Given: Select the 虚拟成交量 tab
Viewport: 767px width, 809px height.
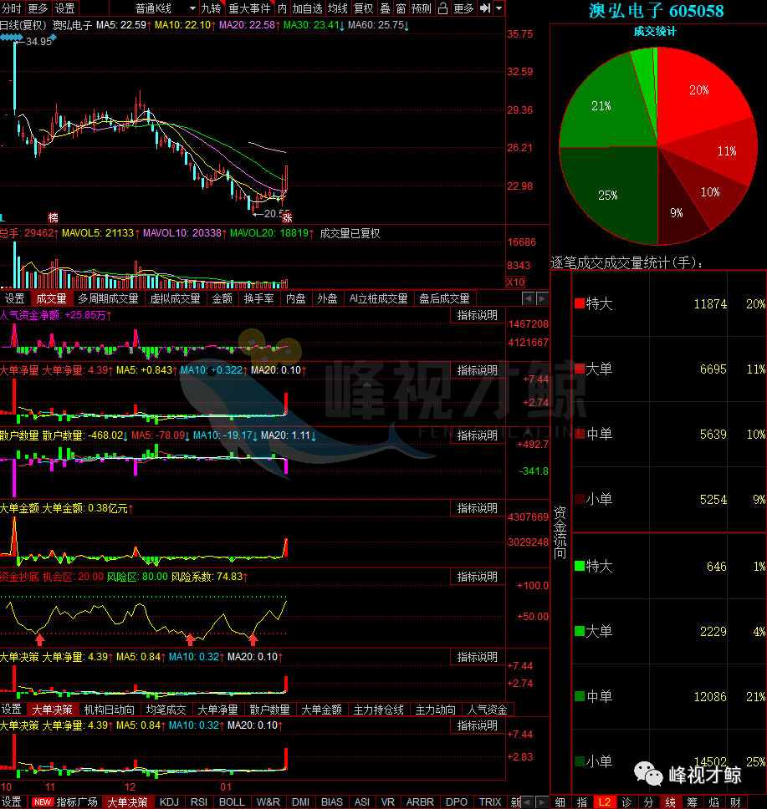Looking at the screenshot, I should click(x=175, y=298).
